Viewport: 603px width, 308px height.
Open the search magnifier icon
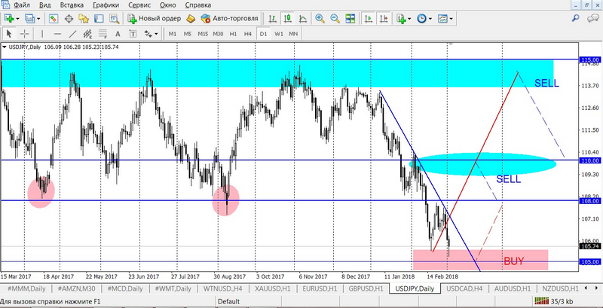pyautogui.click(x=577, y=18)
